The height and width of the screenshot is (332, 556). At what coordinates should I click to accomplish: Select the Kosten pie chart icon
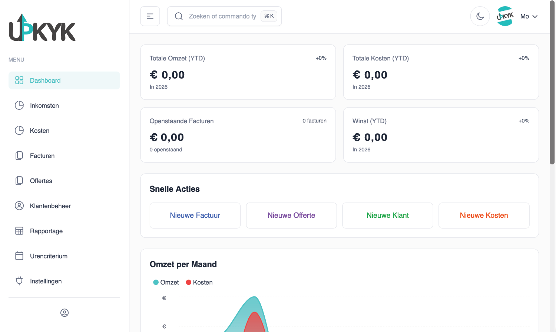(19, 131)
